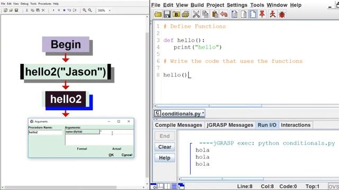The image size is (339, 190).
Task: Click the Copy icon in jGRASP toolbar
Action: [205, 14]
